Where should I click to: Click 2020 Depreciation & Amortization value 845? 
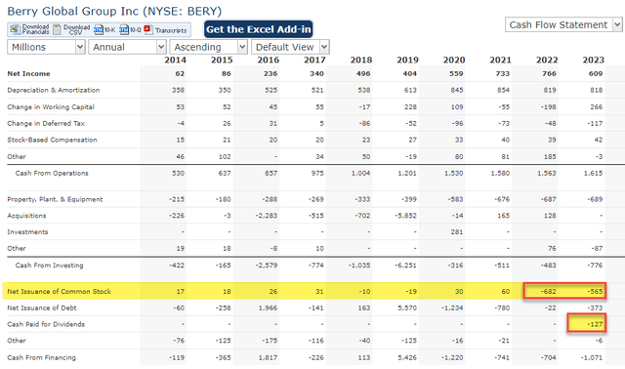[x=457, y=90]
